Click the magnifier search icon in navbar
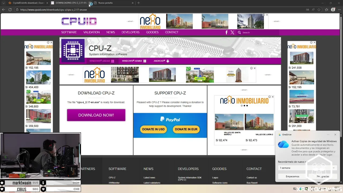343x193 pixels. pos(239,32)
